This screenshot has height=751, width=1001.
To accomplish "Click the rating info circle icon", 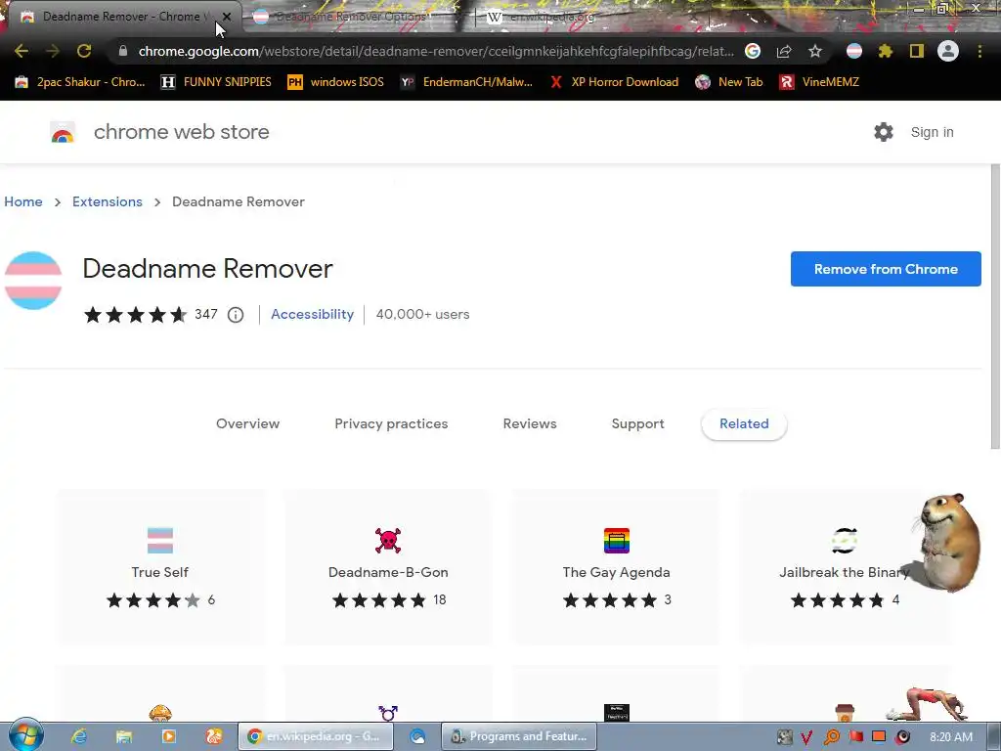I will [236, 315].
